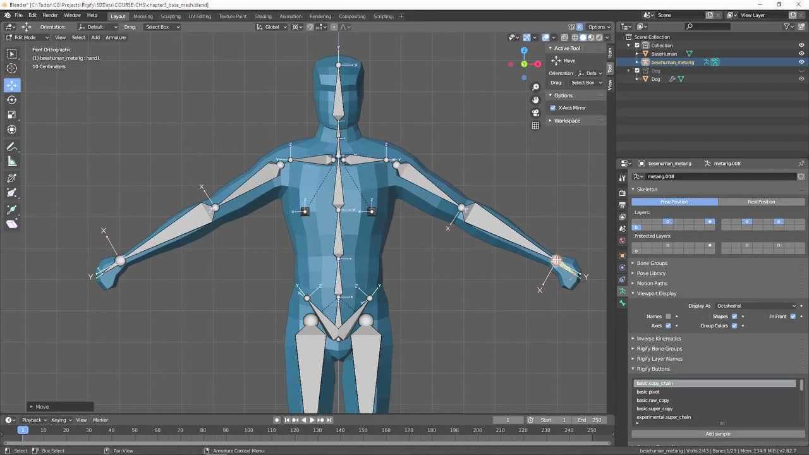Select the Rotate tool in the toolbar
The height and width of the screenshot is (455, 809).
(x=11, y=99)
